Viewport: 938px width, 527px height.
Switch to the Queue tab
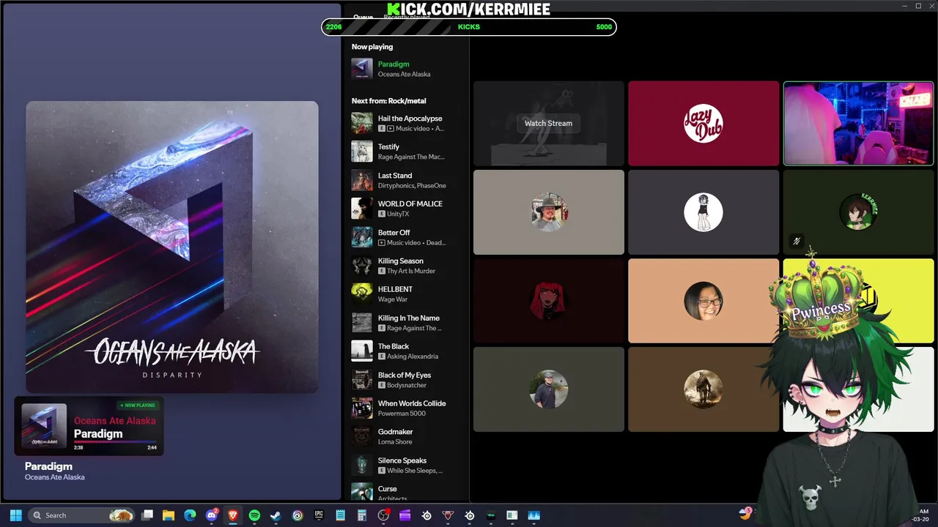[363, 17]
